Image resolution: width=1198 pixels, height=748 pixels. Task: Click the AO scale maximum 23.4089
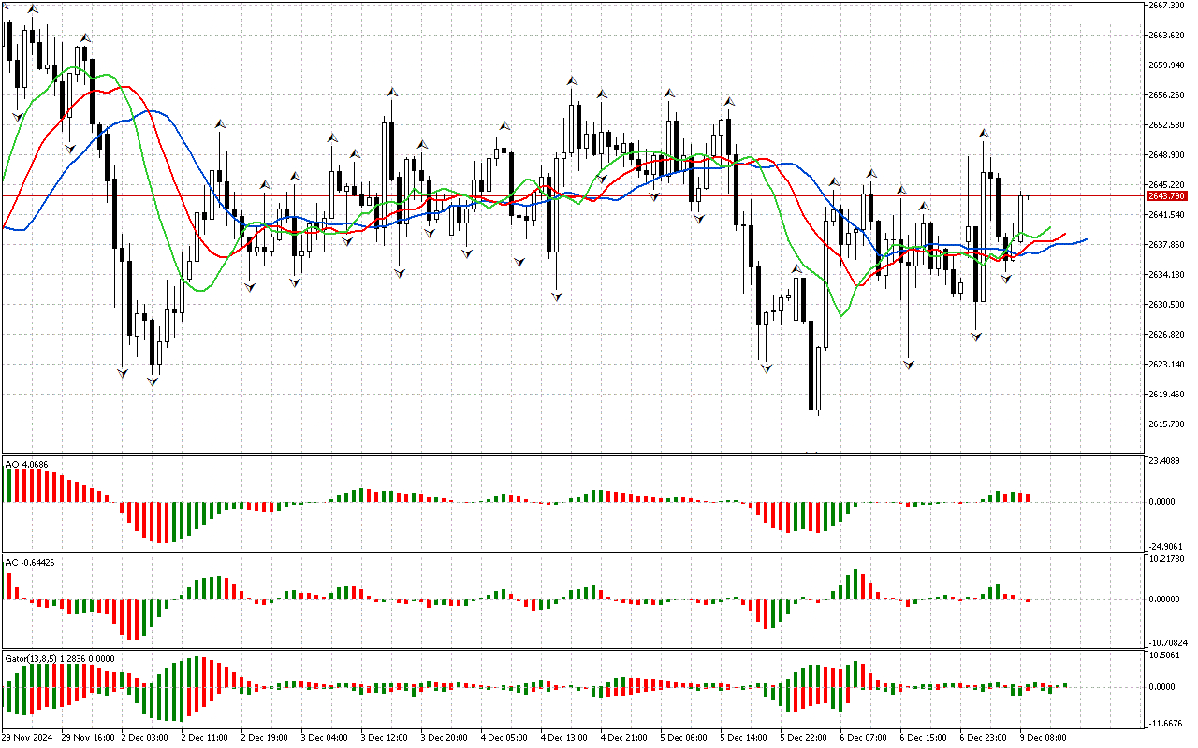1165,460
